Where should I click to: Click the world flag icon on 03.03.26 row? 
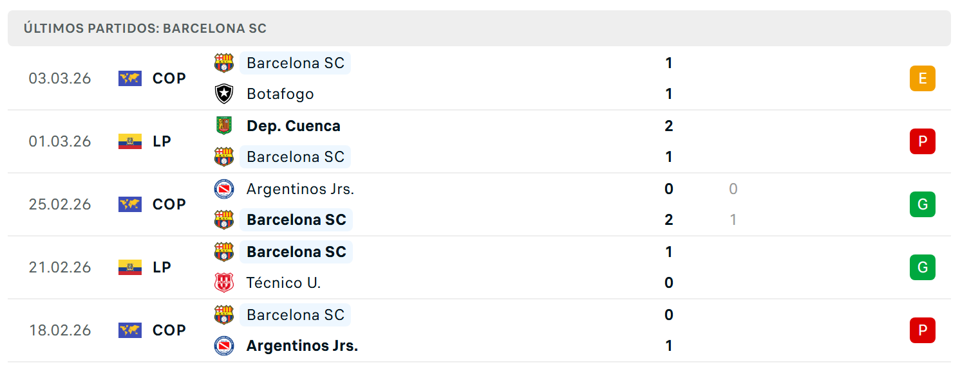click(x=130, y=78)
